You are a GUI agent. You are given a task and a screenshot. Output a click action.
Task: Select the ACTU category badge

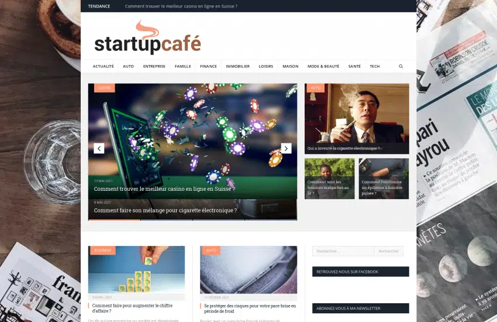(315, 88)
